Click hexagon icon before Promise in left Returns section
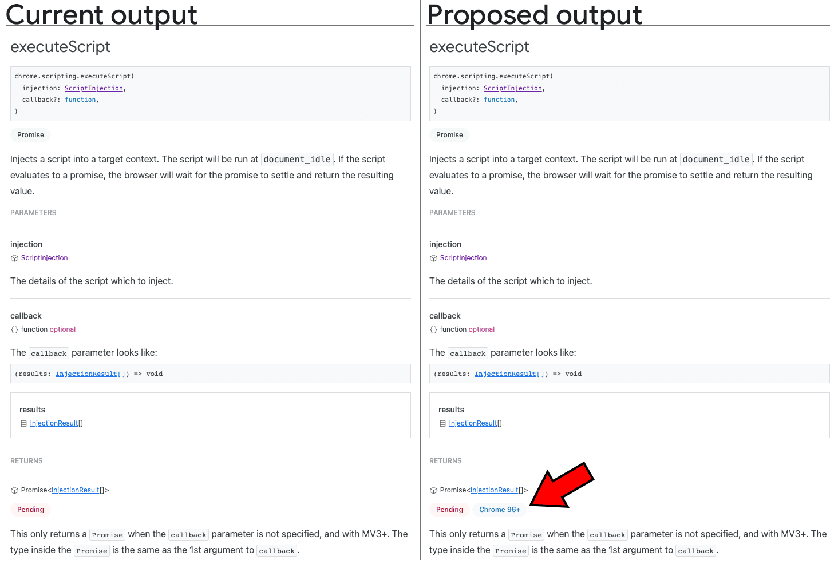Viewport: 838px width, 572px height. tap(14, 490)
